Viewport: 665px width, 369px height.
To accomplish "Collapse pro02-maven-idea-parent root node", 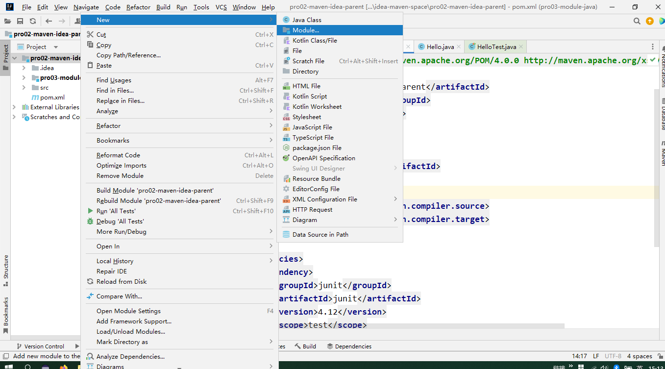I will click(14, 58).
